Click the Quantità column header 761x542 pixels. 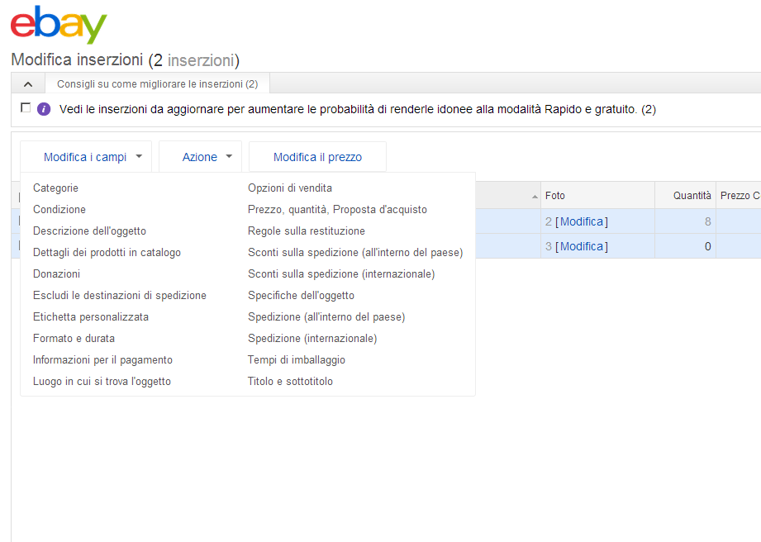click(692, 196)
